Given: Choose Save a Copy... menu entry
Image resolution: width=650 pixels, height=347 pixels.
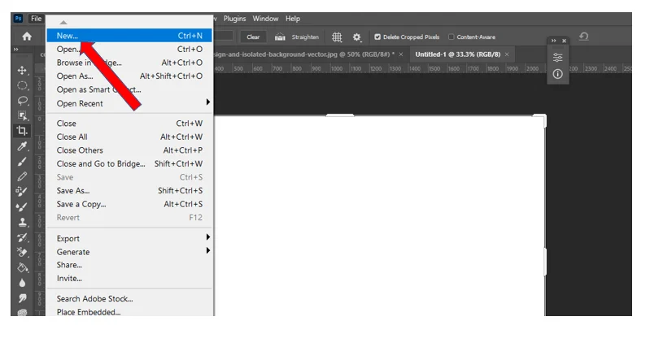Looking at the screenshot, I should pos(129,204).
